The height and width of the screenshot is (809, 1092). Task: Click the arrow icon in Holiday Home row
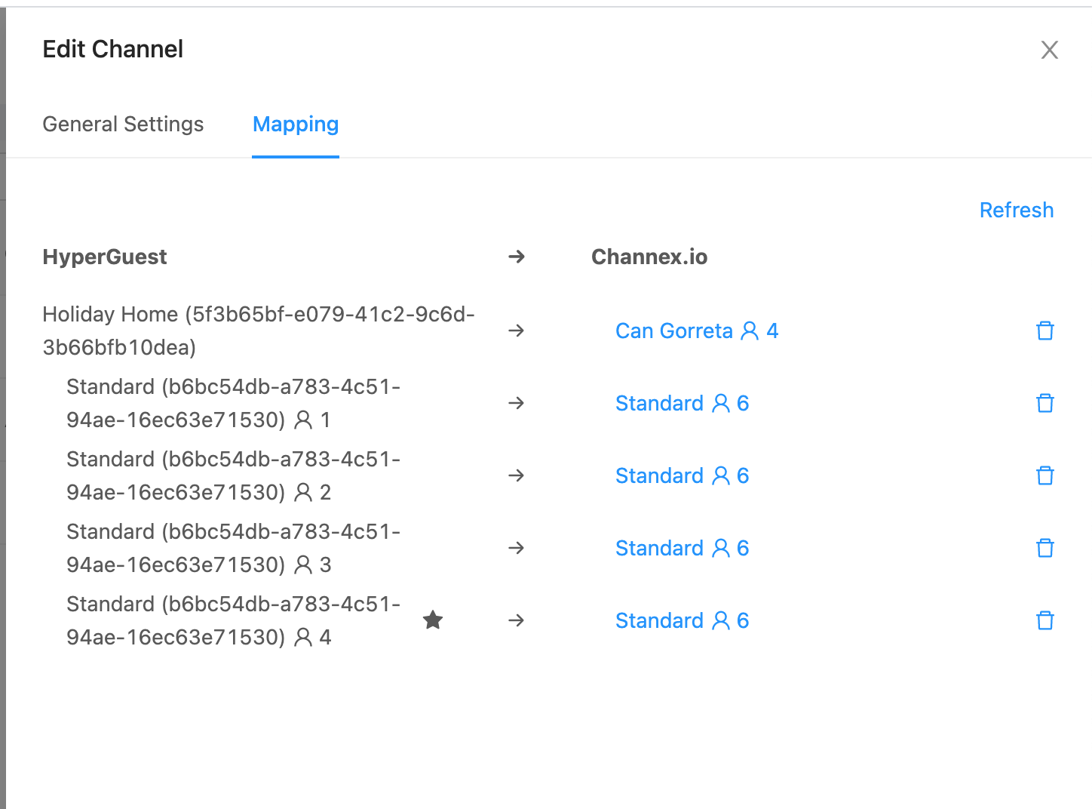517,331
